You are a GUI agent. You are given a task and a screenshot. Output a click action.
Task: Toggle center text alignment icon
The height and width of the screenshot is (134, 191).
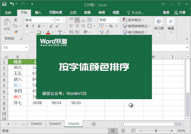tap(77, 26)
